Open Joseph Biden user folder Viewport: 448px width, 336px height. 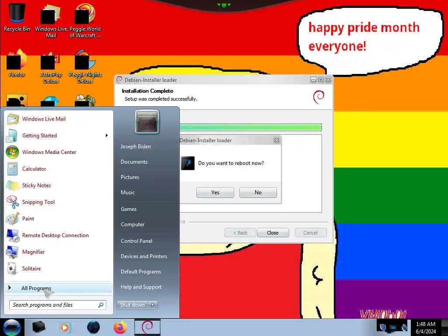click(136, 146)
